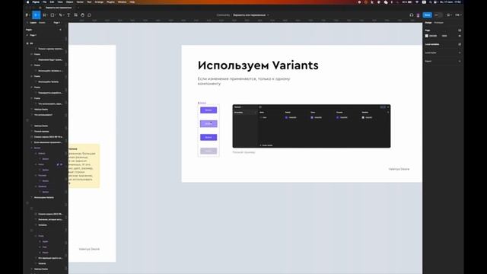This screenshot has width=487, height=274.
Task: Select the Comment tool
Action: coord(90,15)
